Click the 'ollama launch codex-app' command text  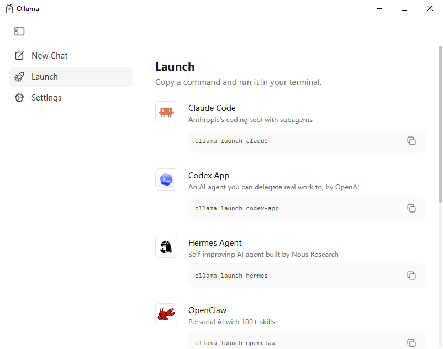pyautogui.click(x=237, y=208)
